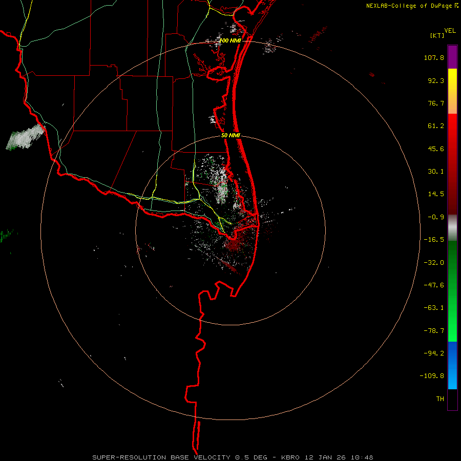The width and height of the screenshot is (461, 461).
Task: Click the 50 NMI range ring label
Action: (230, 135)
